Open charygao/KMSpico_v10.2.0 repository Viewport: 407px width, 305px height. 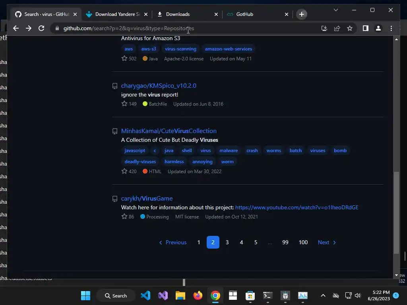click(x=159, y=86)
